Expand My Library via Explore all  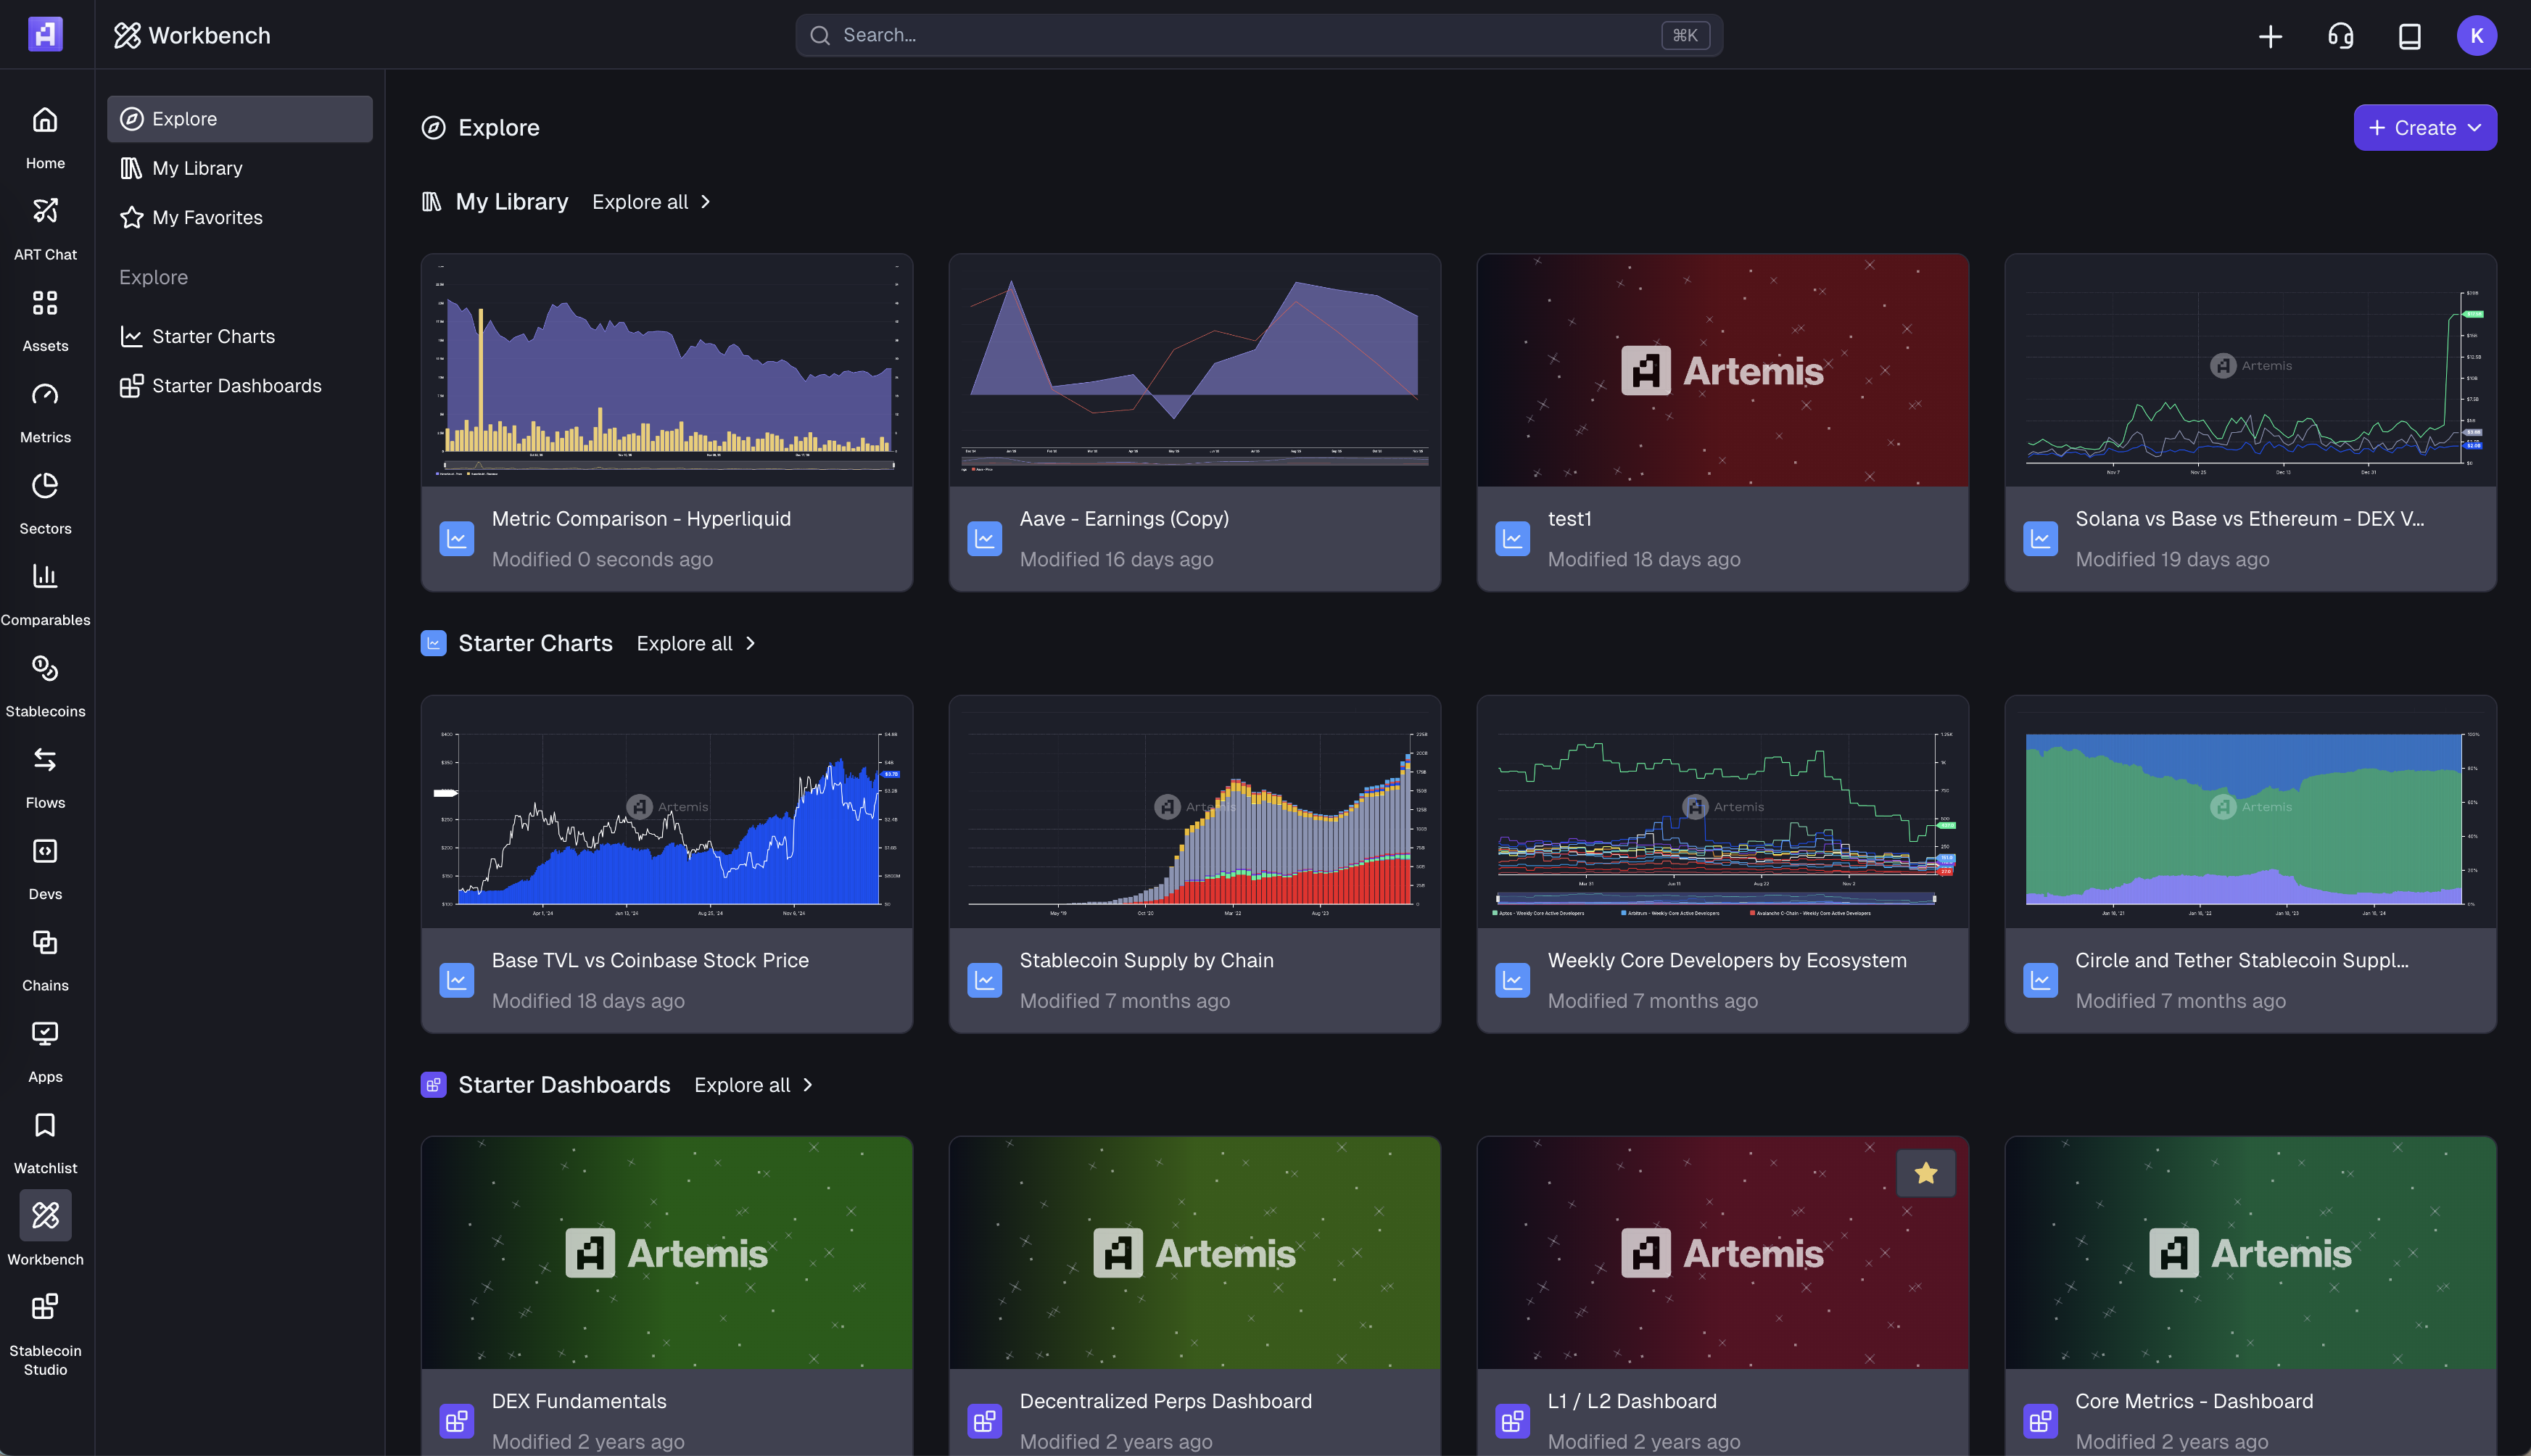click(651, 202)
